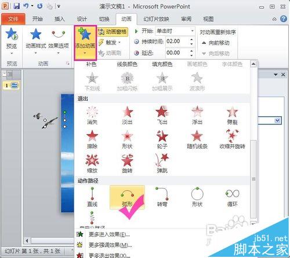Screen dimensions: 290x258
Task: Choose the 飞出 exit effect
Action: pyautogui.click(x=162, y=115)
